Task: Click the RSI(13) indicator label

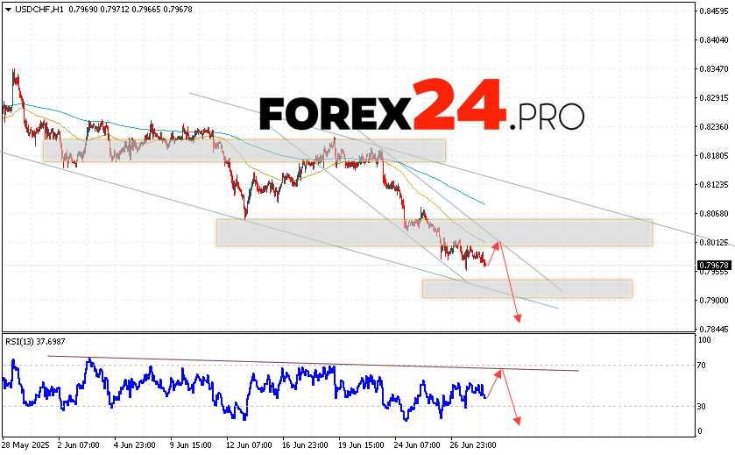Action: click(36, 341)
